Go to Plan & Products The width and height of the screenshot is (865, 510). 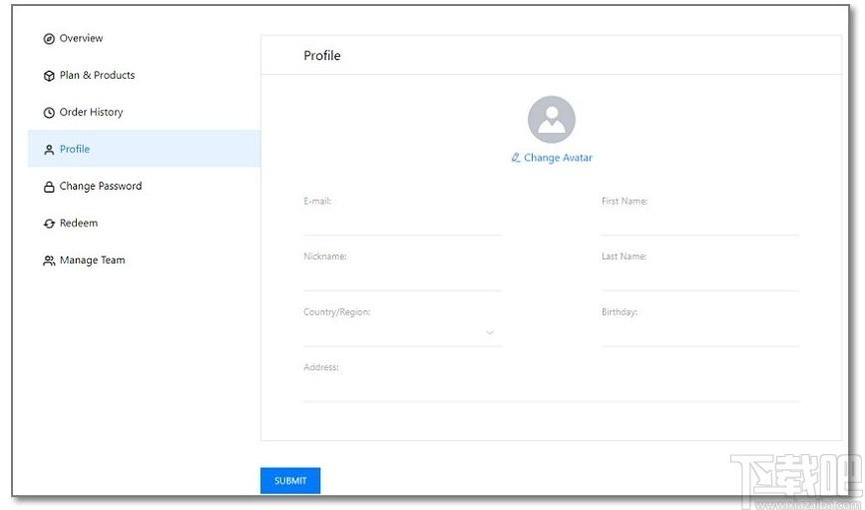144,75
